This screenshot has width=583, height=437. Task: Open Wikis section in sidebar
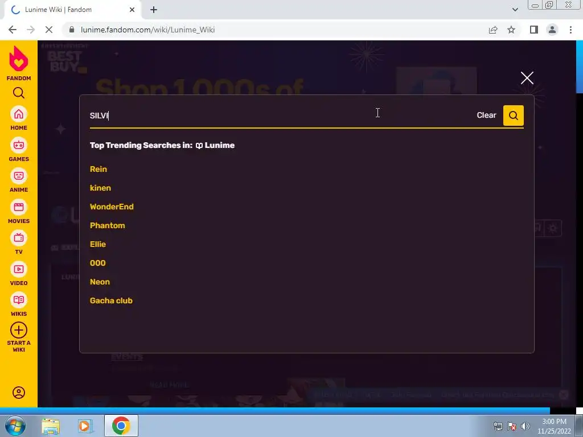point(19,304)
